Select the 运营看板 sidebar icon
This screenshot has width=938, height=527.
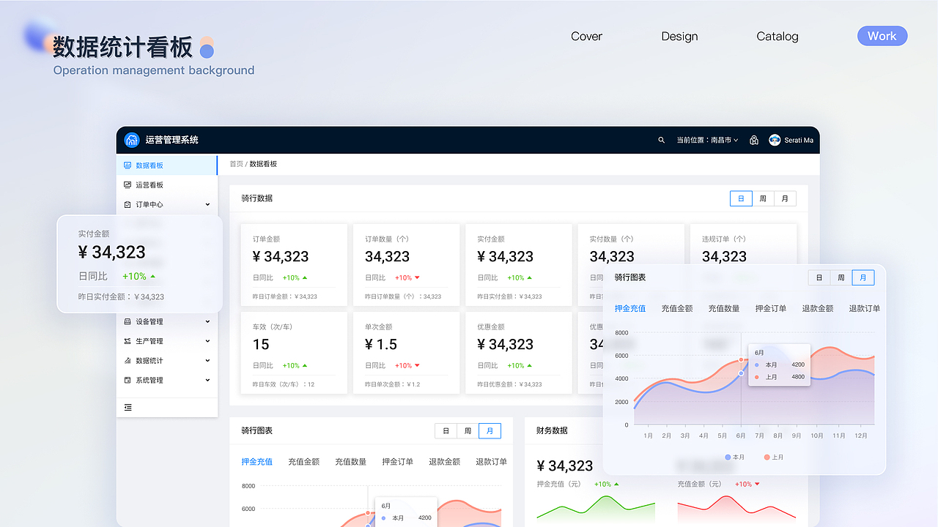tap(128, 185)
